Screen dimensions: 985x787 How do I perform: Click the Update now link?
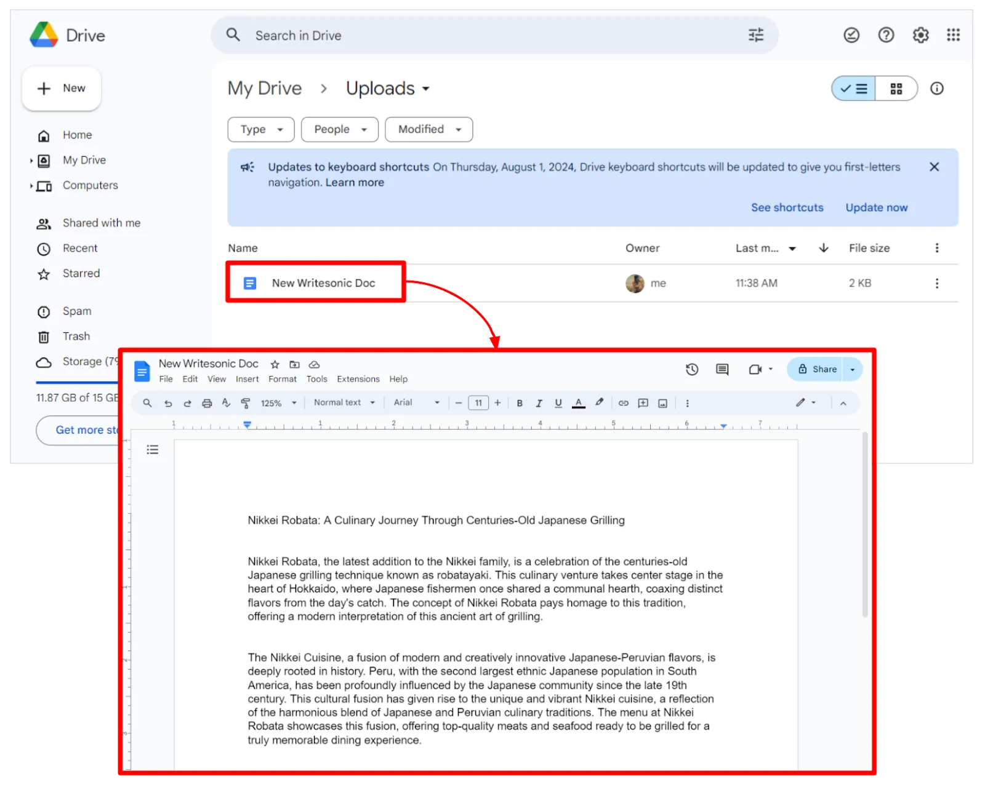tap(876, 207)
